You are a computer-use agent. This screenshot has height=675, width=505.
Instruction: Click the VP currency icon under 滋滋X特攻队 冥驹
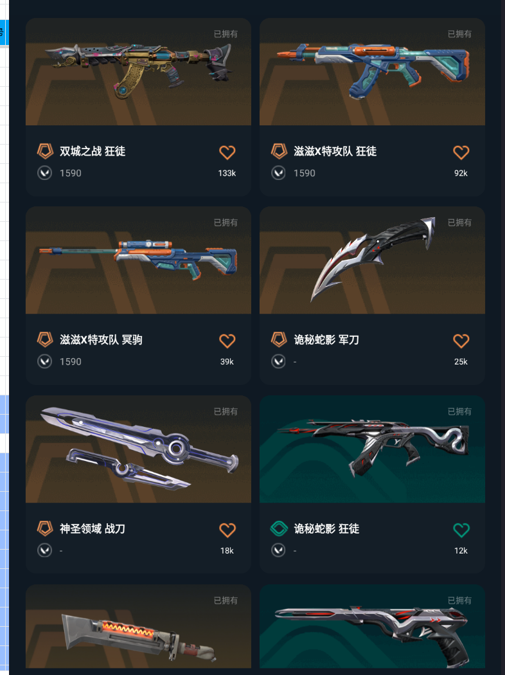point(45,361)
